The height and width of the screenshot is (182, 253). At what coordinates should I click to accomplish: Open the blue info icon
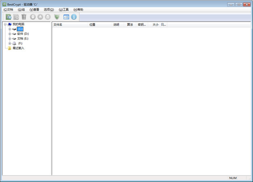click(74, 17)
